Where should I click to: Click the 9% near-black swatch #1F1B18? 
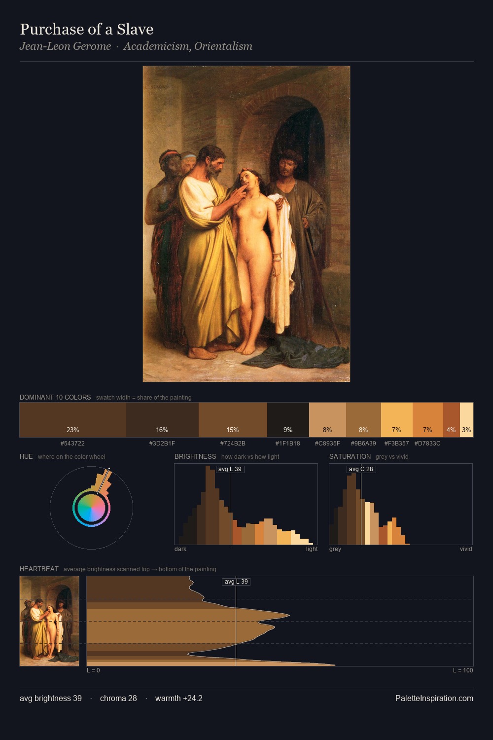pyautogui.click(x=288, y=420)
